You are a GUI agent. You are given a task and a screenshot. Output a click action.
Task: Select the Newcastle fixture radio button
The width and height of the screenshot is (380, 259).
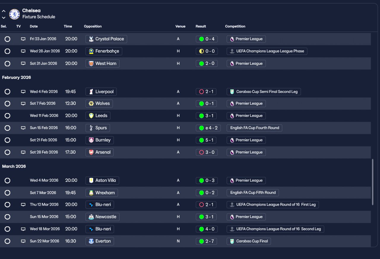7,217
